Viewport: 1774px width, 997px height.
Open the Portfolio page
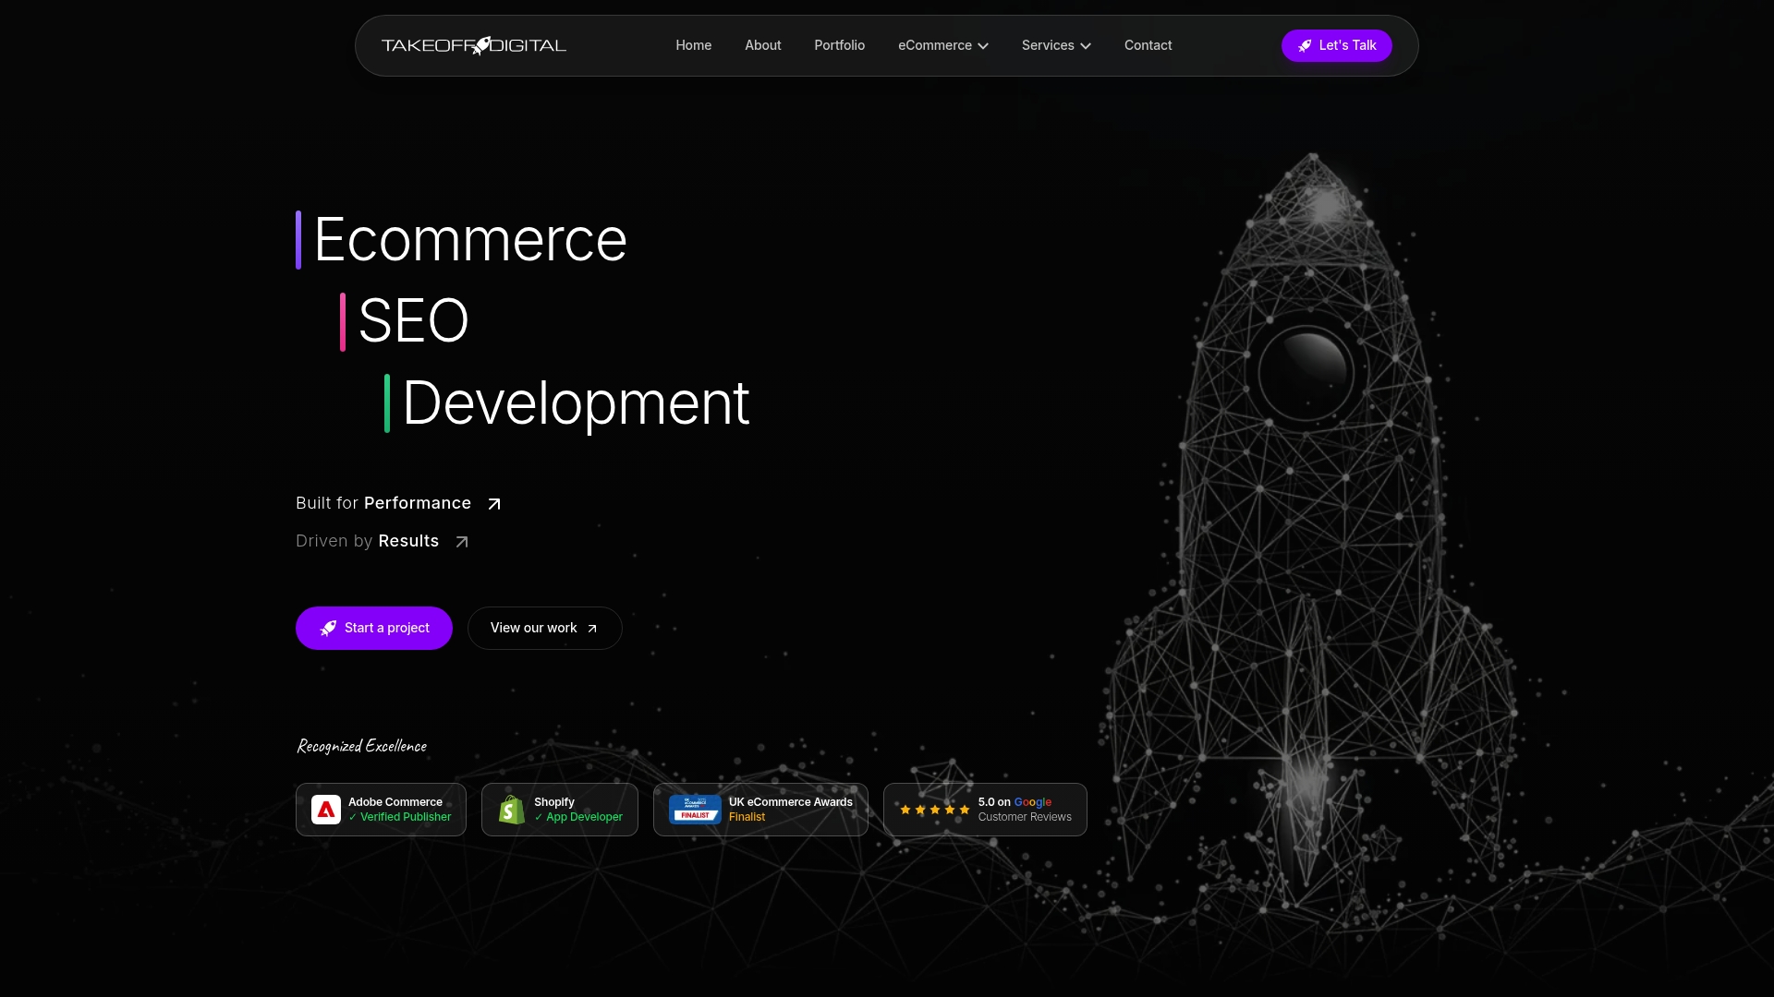840,45
